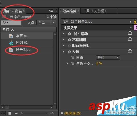Screen dimensions: 137x116
Task: Open the project panel flyout menu
Action: pyautogui.click(x=51, y=10)
